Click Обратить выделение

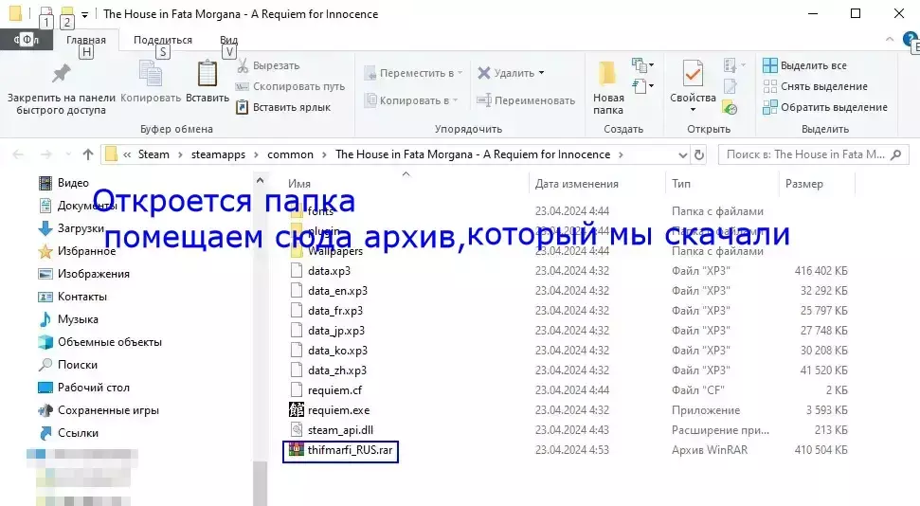point(825,107)
